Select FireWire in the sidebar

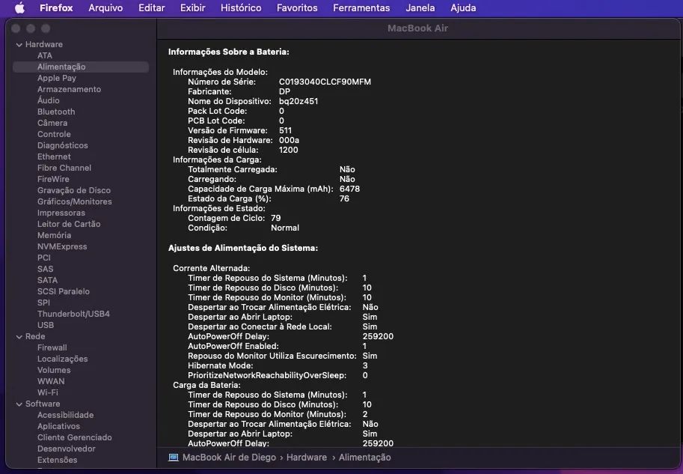click(x=53, y=179)
